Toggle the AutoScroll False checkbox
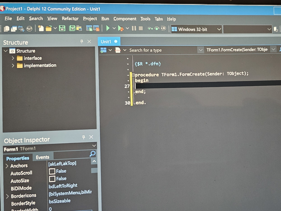Viewport: 281px width, 211px height. coord(52,171)
